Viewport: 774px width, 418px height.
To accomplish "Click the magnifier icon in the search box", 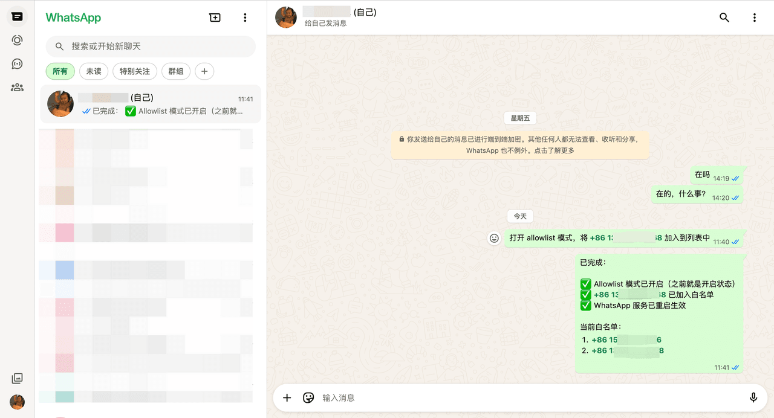I will [59, 47].
